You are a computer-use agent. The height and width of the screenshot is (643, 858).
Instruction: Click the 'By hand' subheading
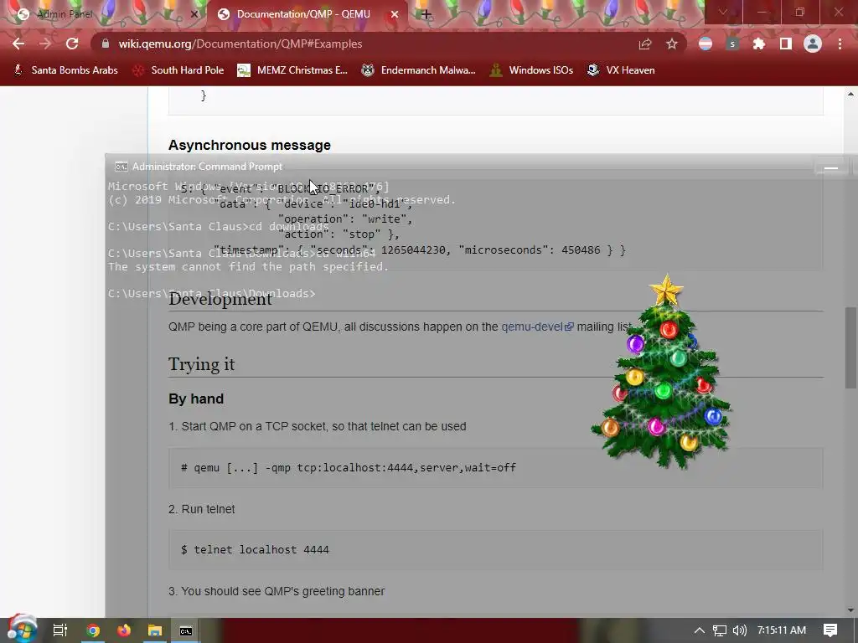[x=196, y=399]
